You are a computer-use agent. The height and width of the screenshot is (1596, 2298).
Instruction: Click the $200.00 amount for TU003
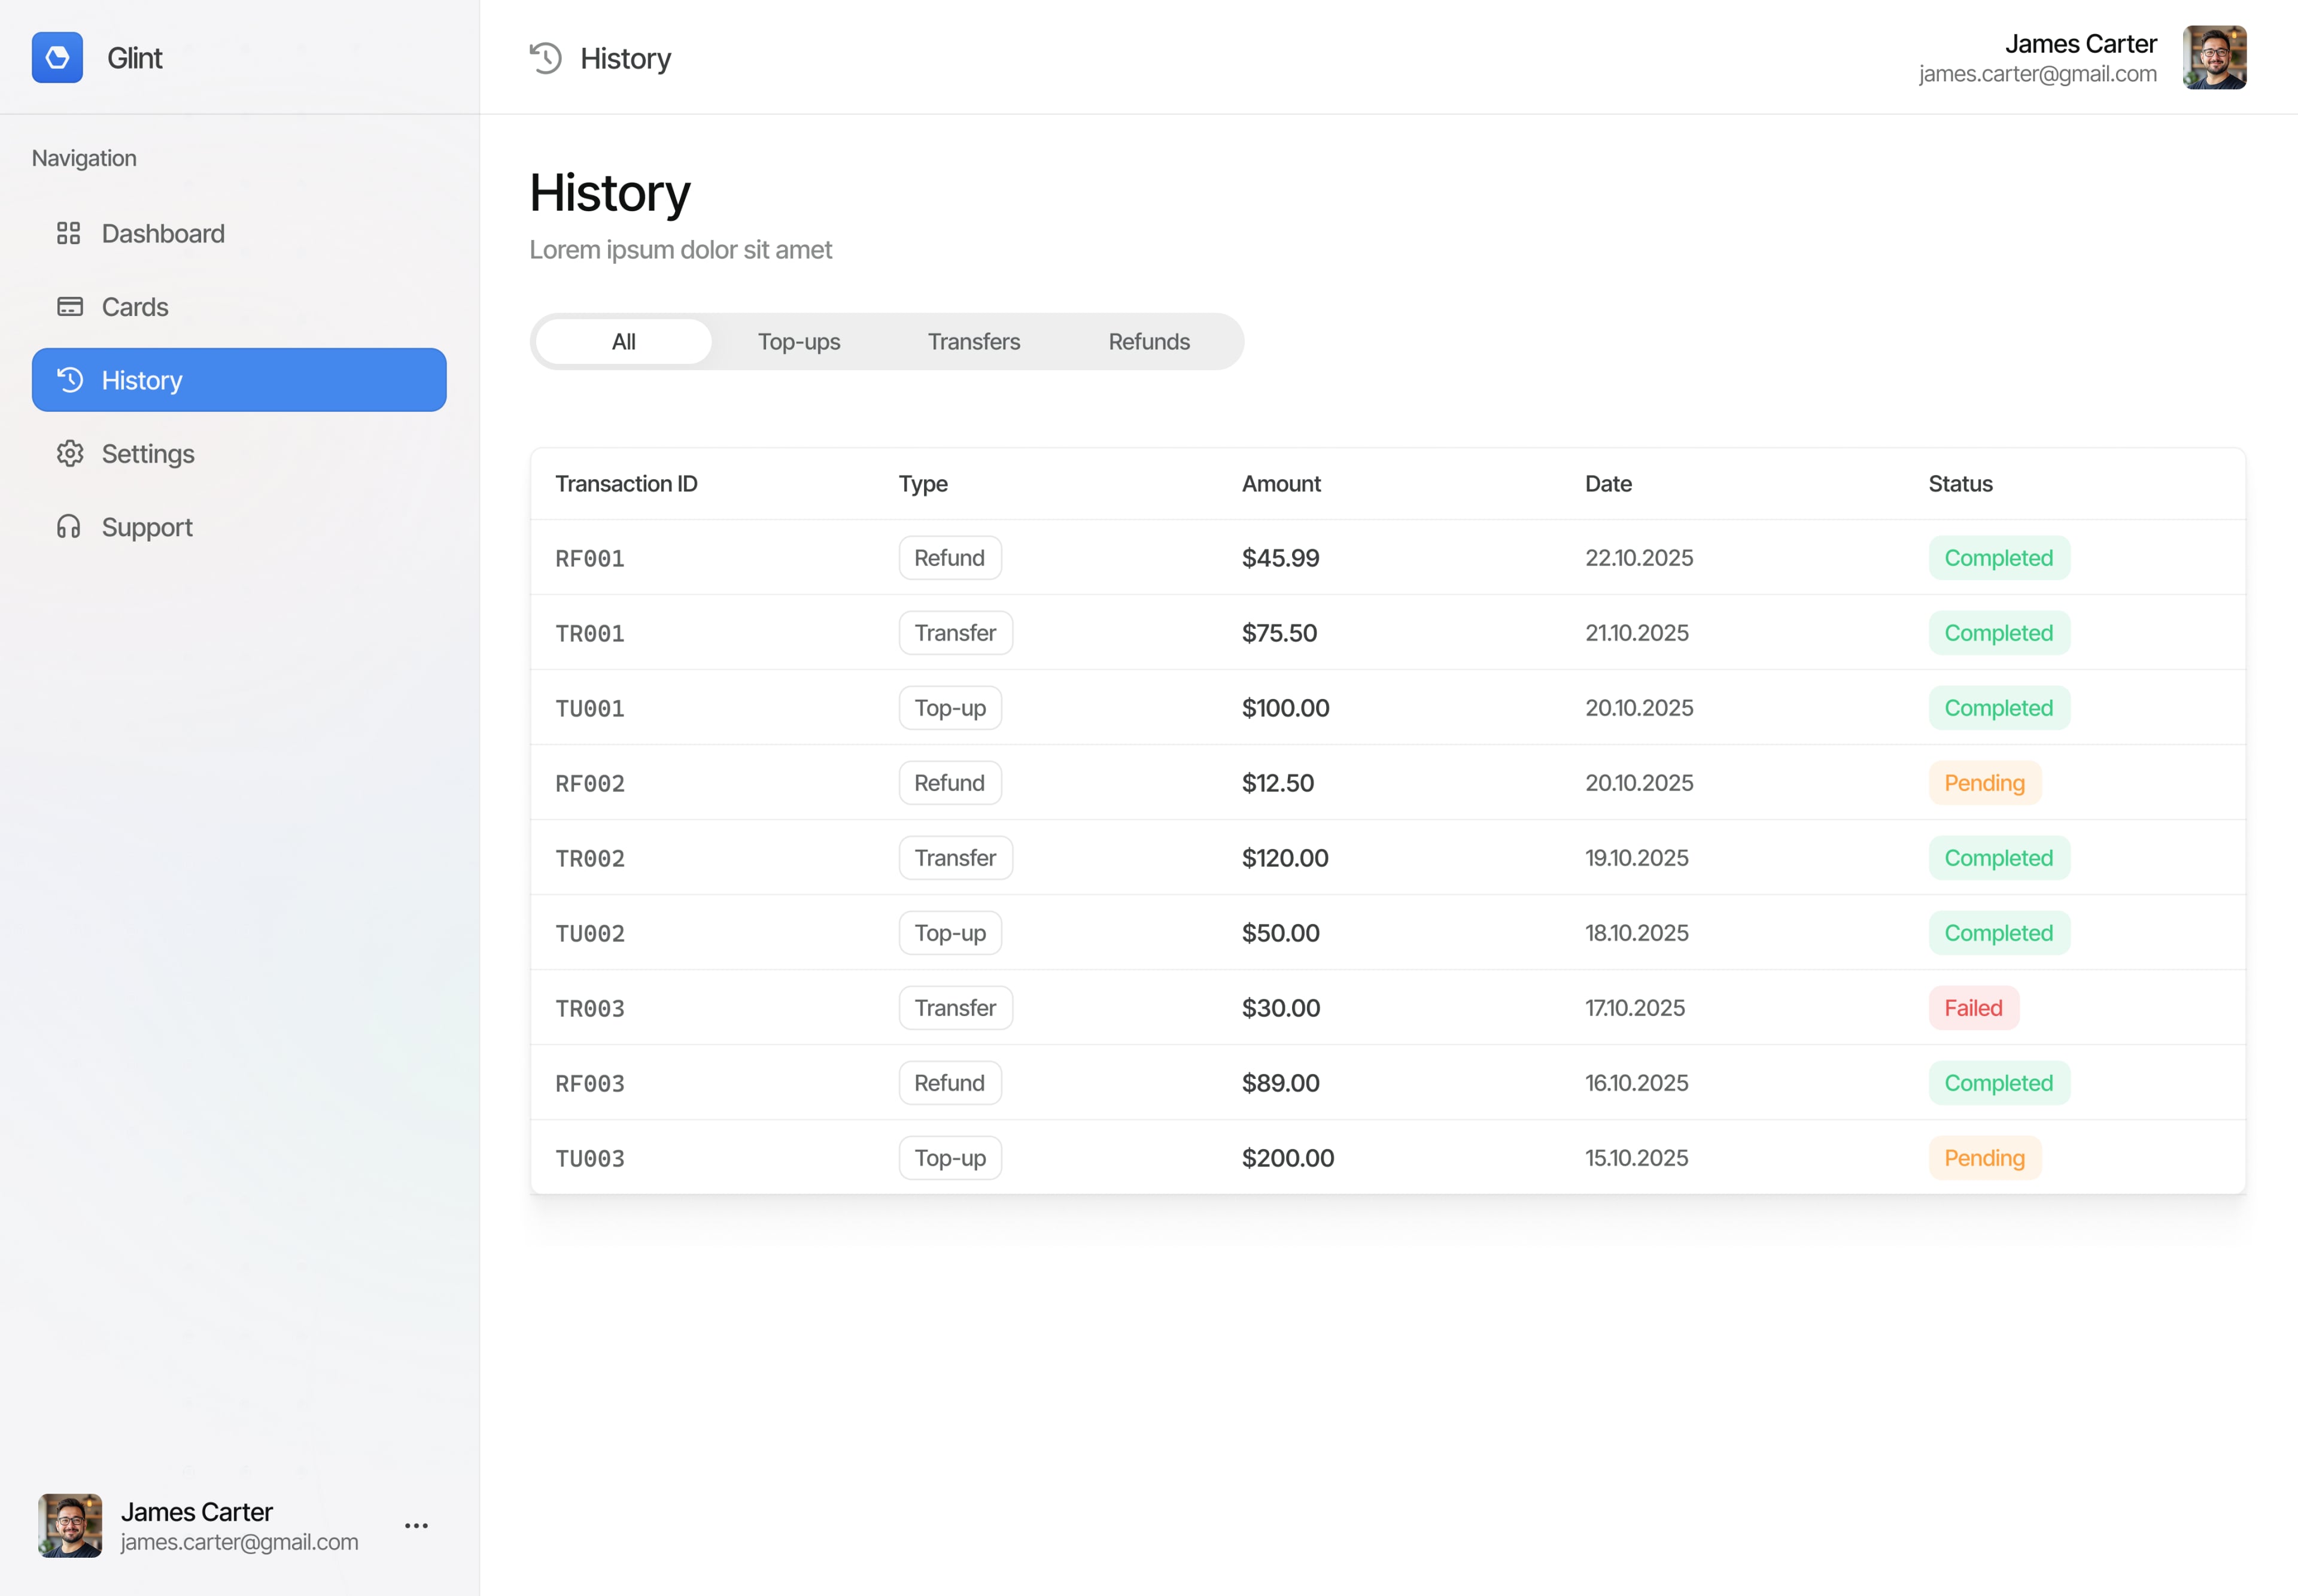(1288, 1158)
